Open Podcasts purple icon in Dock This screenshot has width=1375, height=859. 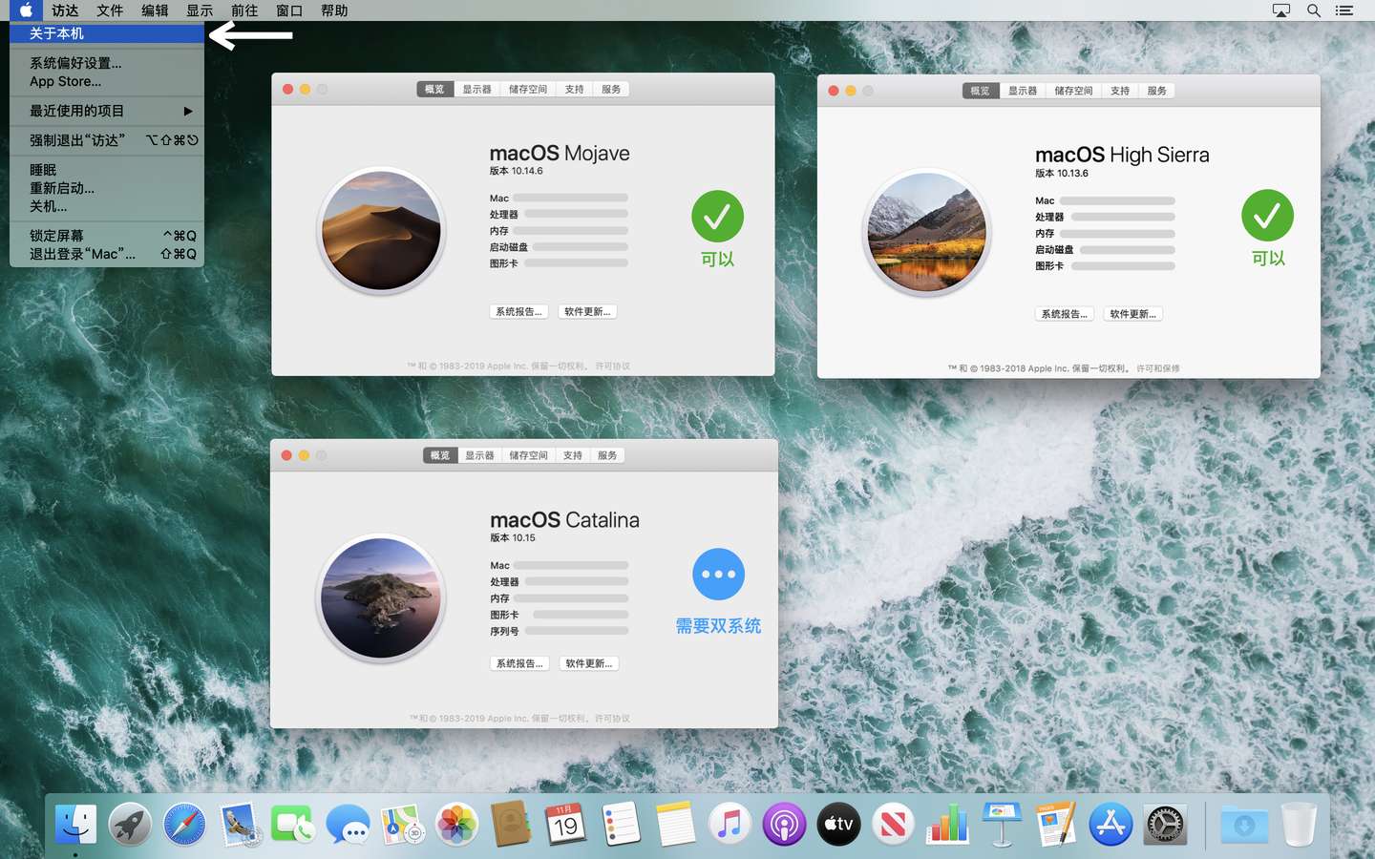click(784, 824)
